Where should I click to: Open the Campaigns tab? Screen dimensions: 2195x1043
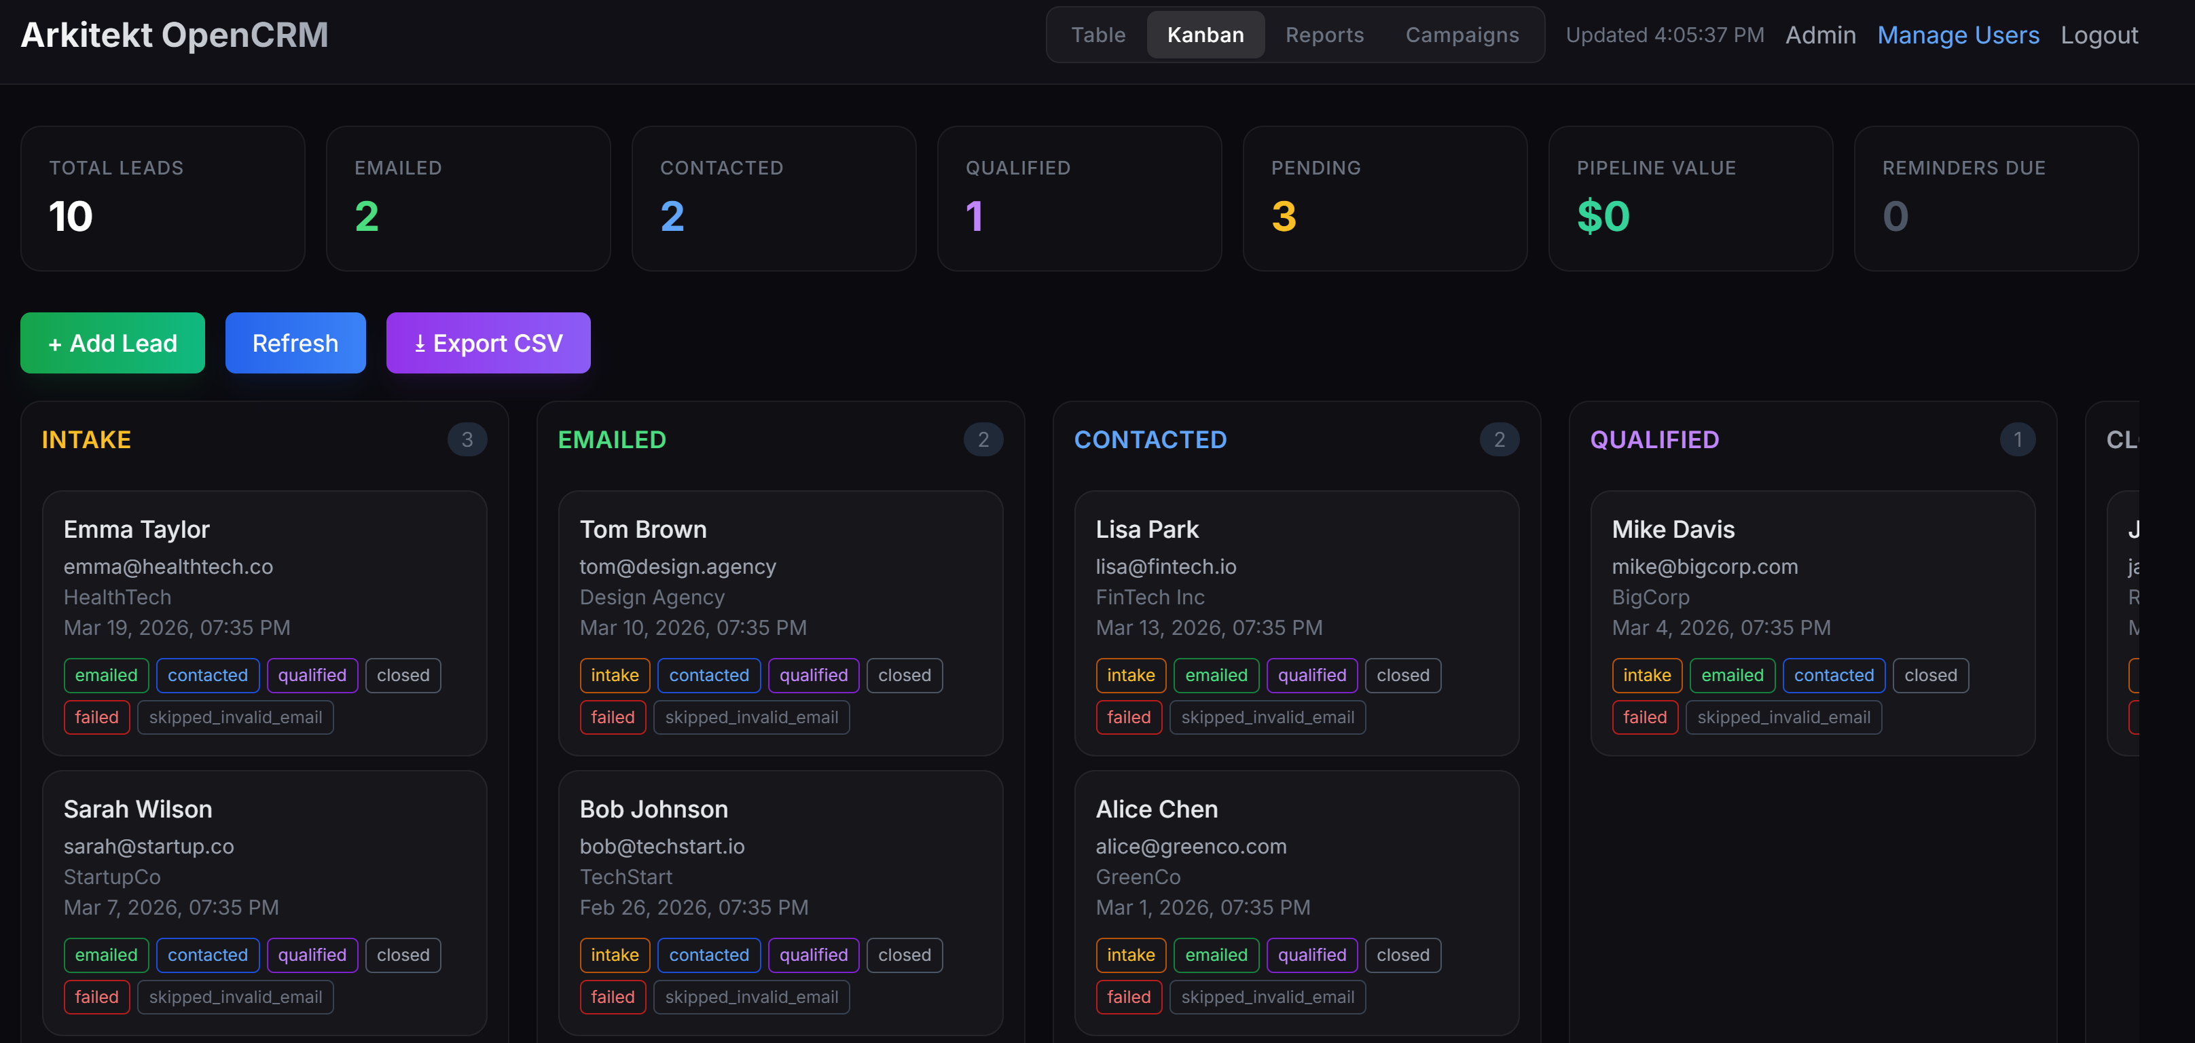[x=1462, y=35]
